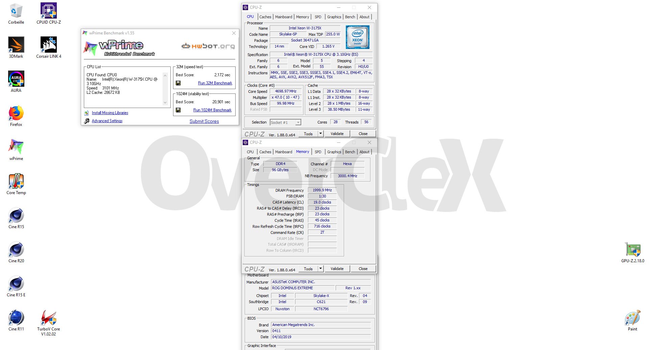Click Run 1024M Benchmark link
Viewport: 649px width, 350px height.
click(x=212, y=110)
